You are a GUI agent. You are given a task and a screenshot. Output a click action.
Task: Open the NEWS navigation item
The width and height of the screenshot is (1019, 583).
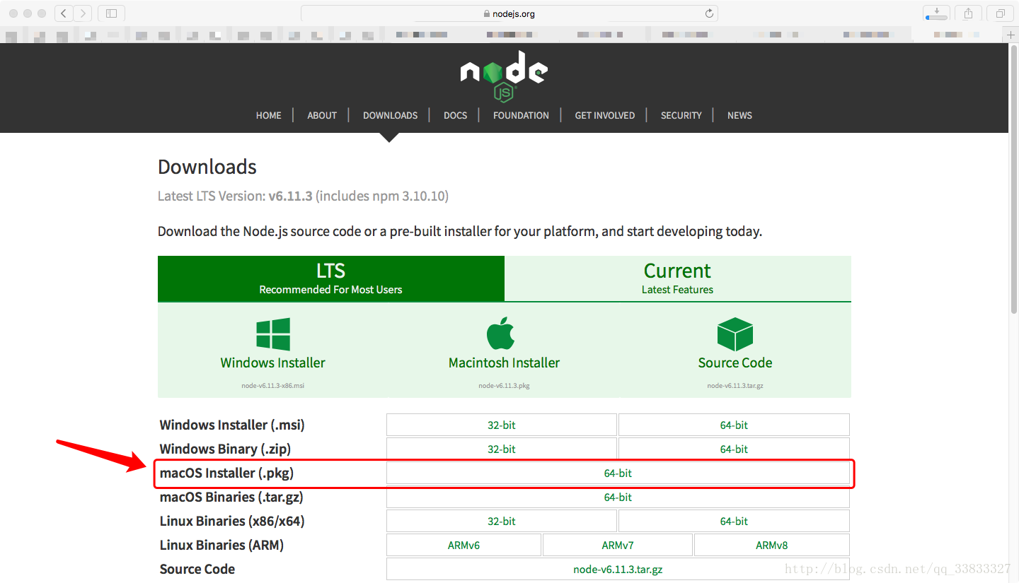(739, 115)
